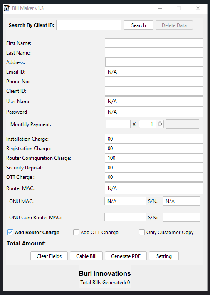
Task: Minimize the Bill Maker window
Action: pos(160,8)
